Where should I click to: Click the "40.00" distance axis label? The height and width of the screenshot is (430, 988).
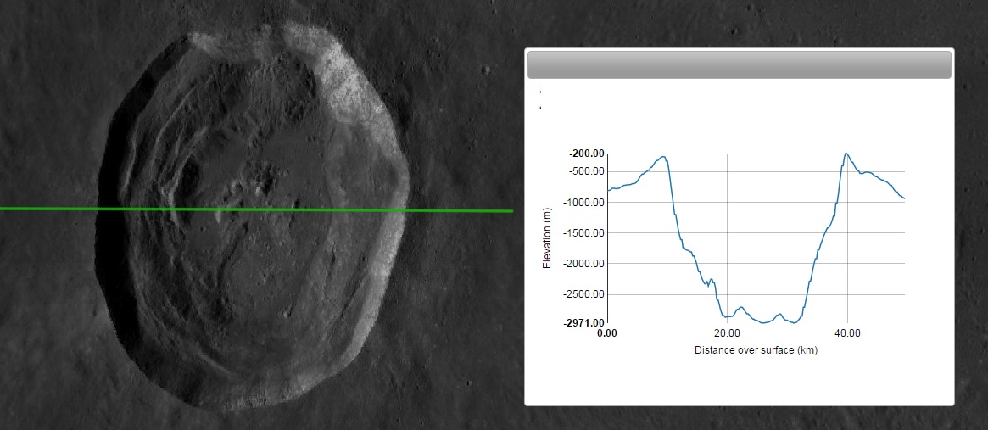pyautogui.click(x=847, y=332)
